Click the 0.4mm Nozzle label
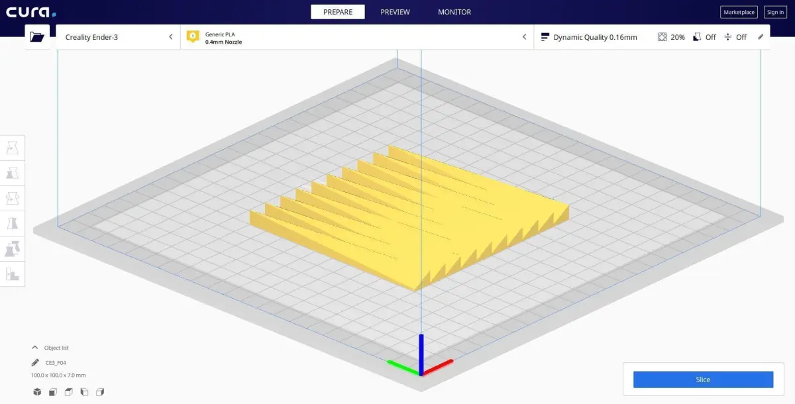The height and width of the screenshot is (404, 795). 223,42
